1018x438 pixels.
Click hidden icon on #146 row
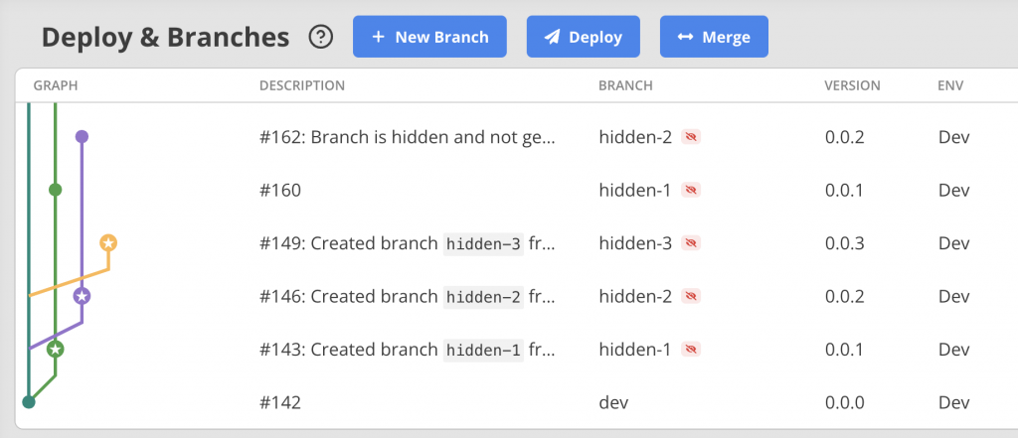point(692,296)
